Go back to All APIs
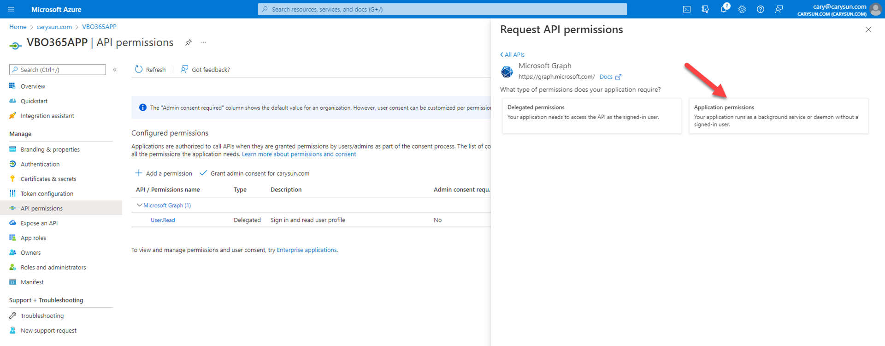The width and height of the screenshot is (885, 346). pyautogui.click(x=512, y=54)
